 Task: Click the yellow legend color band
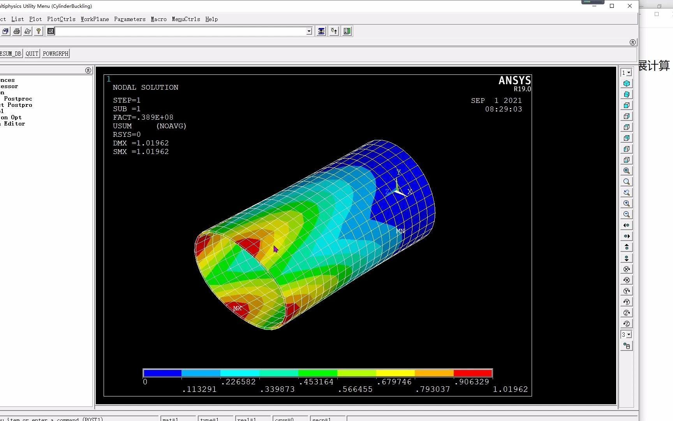coord(395,373)
